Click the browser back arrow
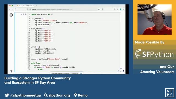Screen dimensions: 176x99 (x=10, y=9)
